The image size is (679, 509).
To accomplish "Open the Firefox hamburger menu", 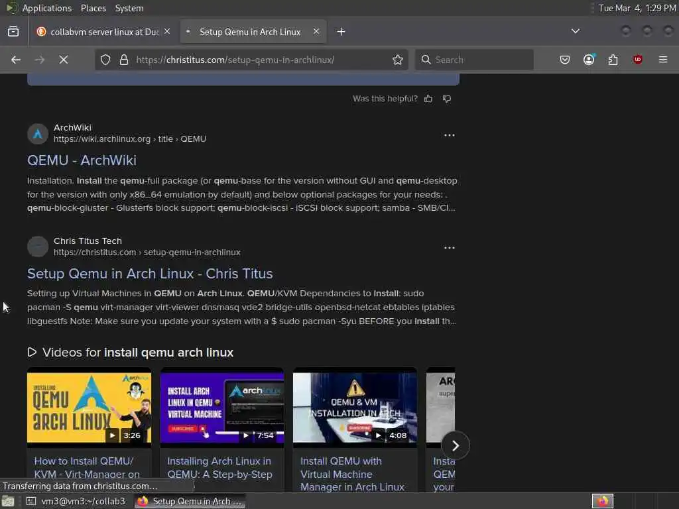I will tap(663, 60).
